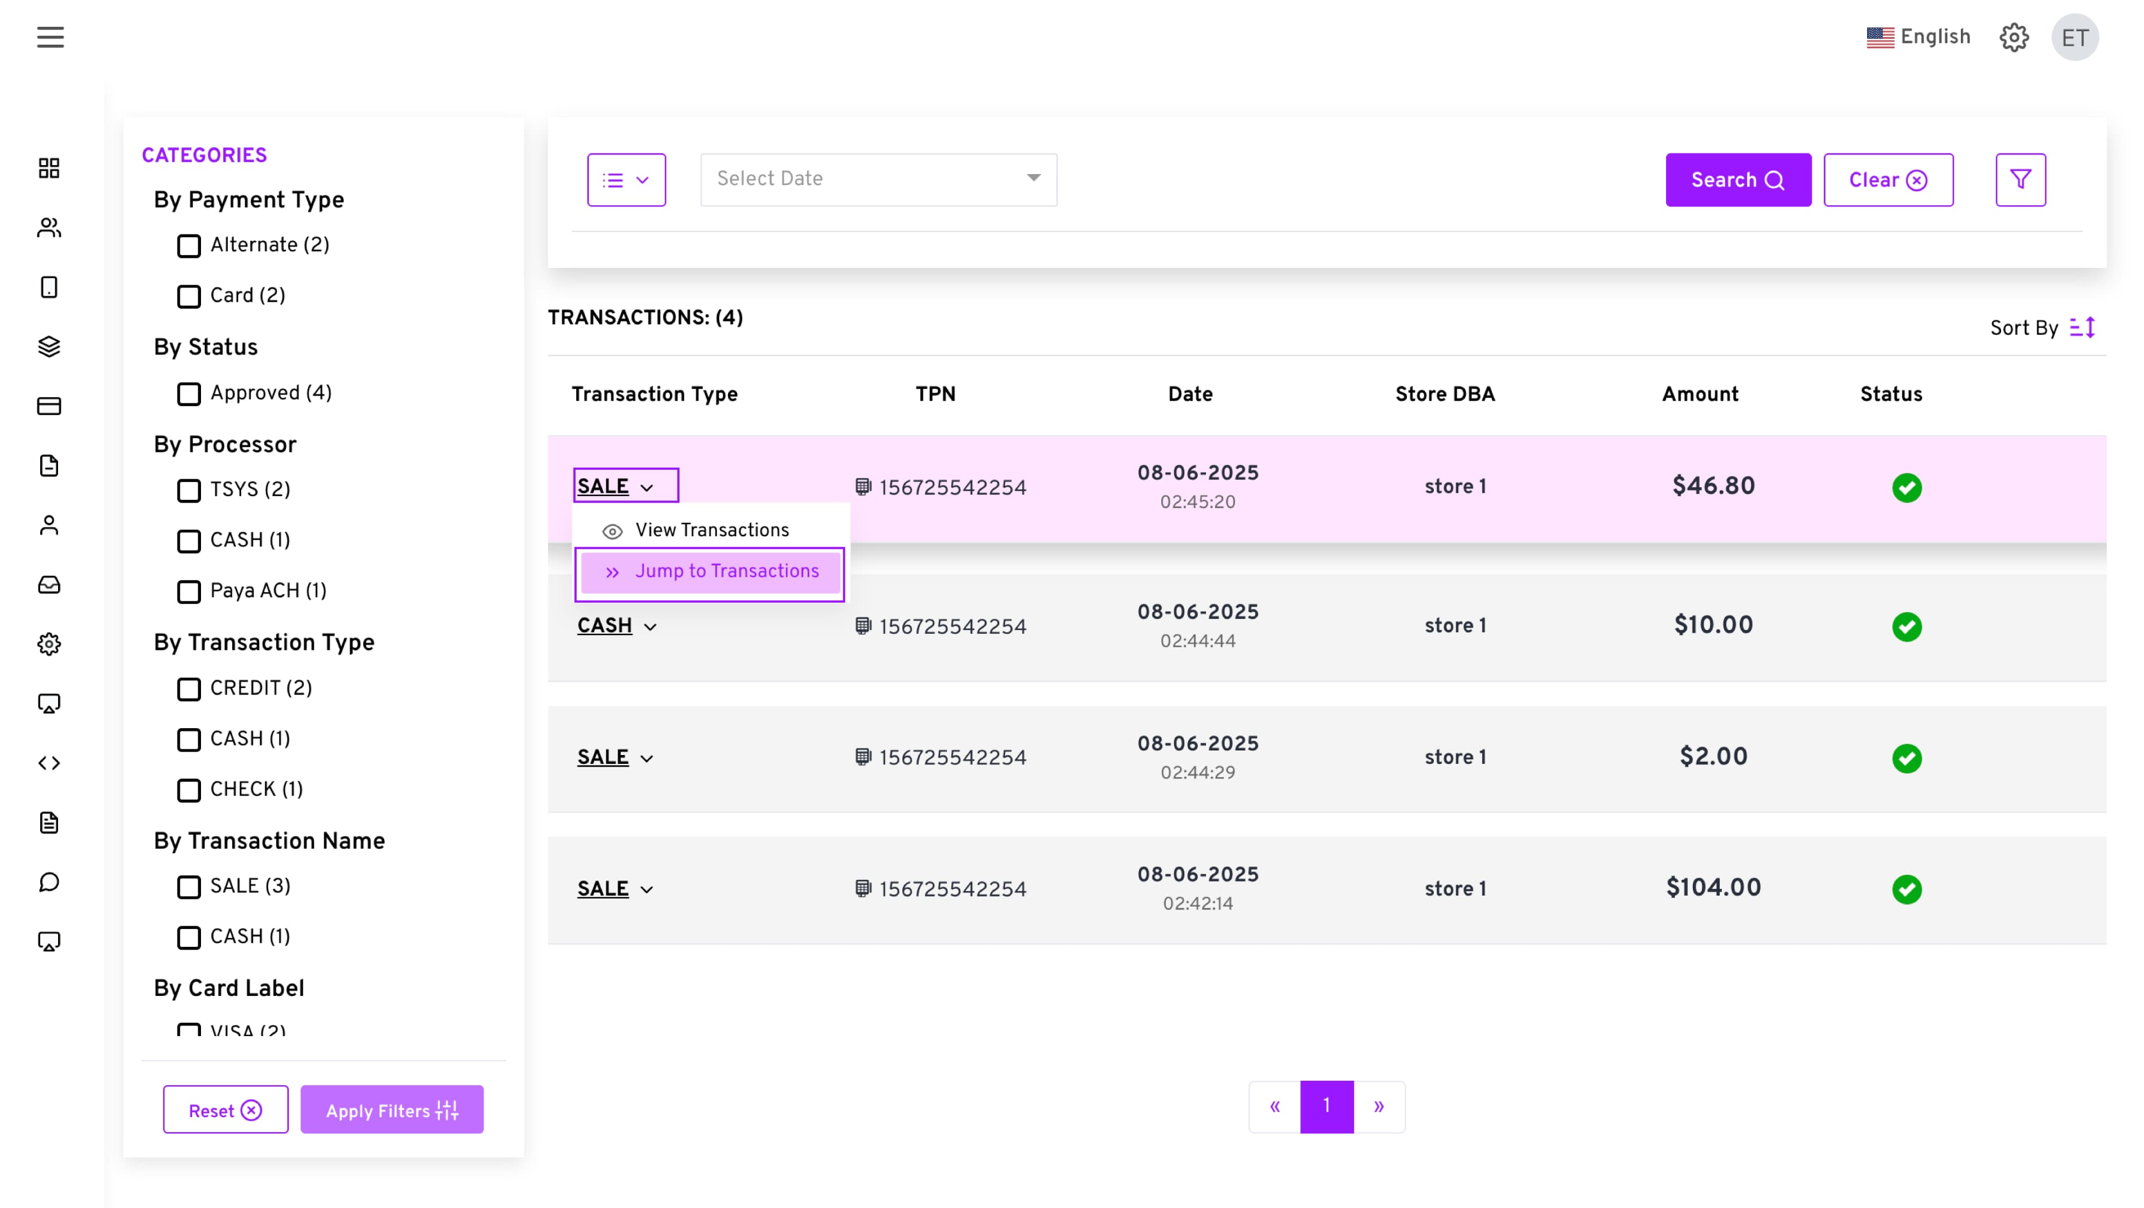Click the Apply Filters button
The height and width of the screenshot is (1208, 2144).
click(391, 1110)
